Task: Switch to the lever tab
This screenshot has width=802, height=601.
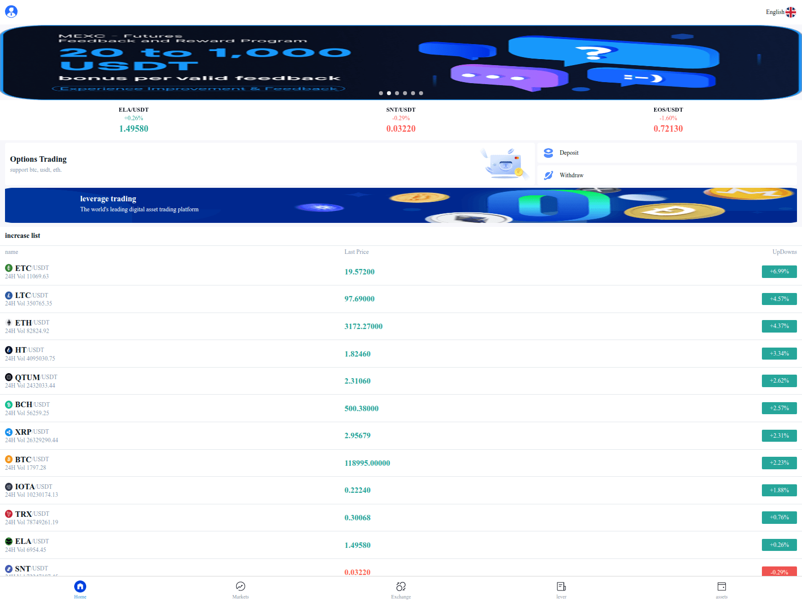Action: click(561, 589)
